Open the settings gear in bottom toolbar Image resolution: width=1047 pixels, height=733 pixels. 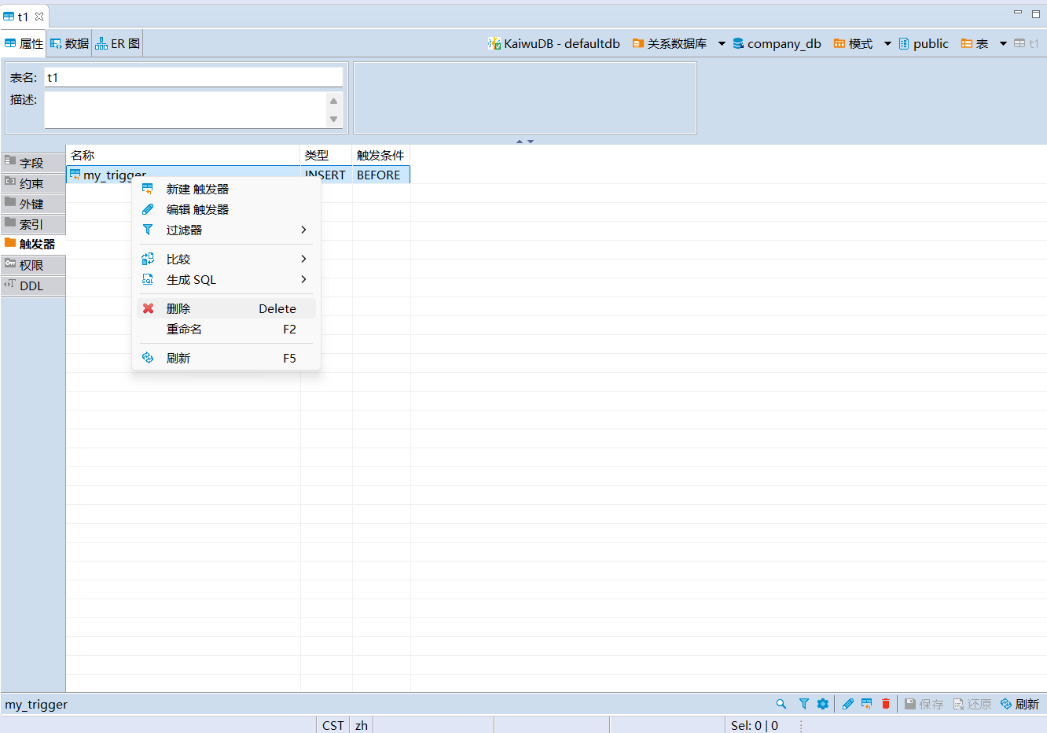[x=823, y=704]
